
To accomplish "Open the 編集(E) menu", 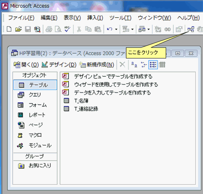I will [49, 18].
